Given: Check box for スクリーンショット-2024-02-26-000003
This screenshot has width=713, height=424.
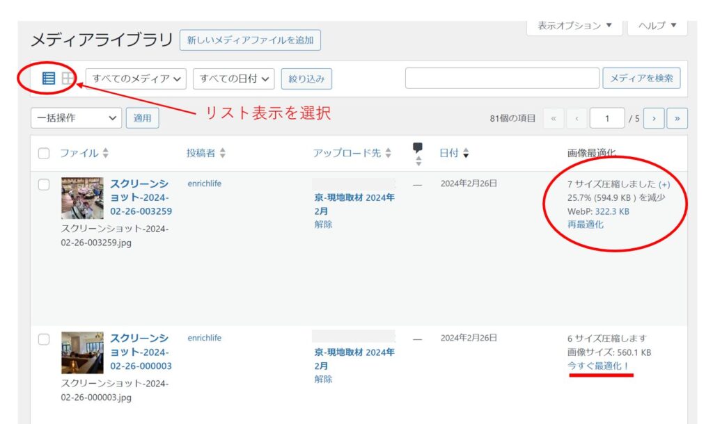Looking at the screenshot, I should pyautogui.click(x=44, y=339).
